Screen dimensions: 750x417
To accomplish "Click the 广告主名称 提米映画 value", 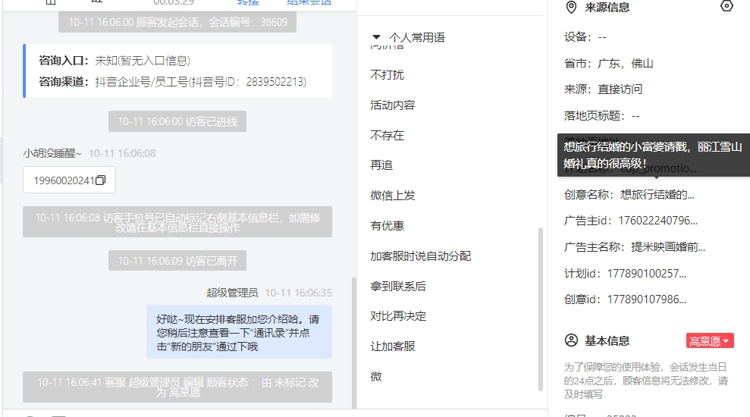I will pos(668,246).
